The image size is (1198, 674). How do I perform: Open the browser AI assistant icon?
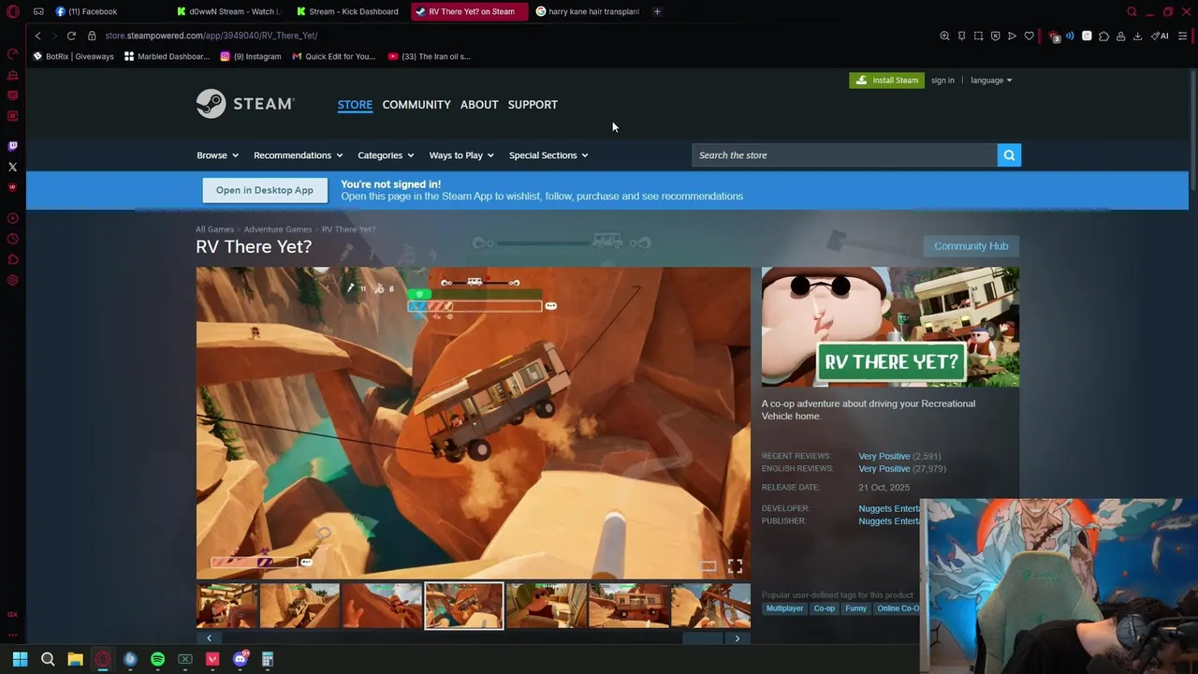point(1160,36)
